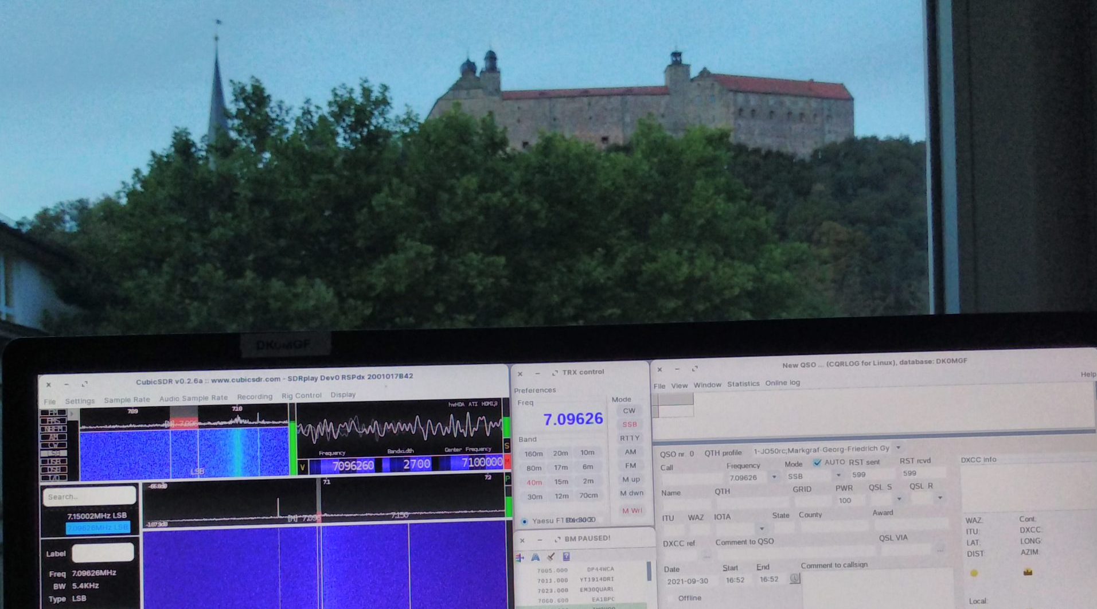
Task: Select the Yaesu FT radio button
Action: coord(524,521)
